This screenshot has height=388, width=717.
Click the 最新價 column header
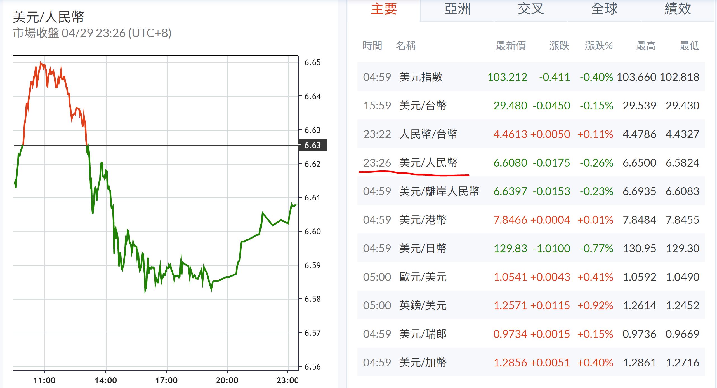click(511, 46)
